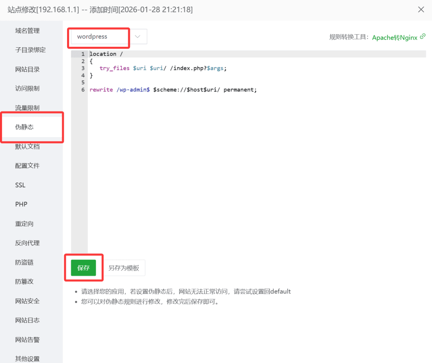This screenshot has width=432, height=363.
Task: Go to 网站目录 settings
Action: tap(27, 69)
